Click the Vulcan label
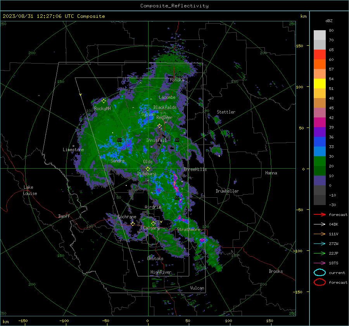 197,288
